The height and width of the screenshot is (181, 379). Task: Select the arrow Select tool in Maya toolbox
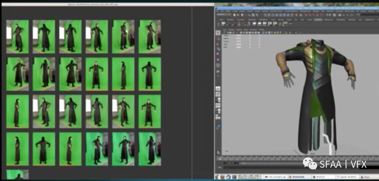218,33
